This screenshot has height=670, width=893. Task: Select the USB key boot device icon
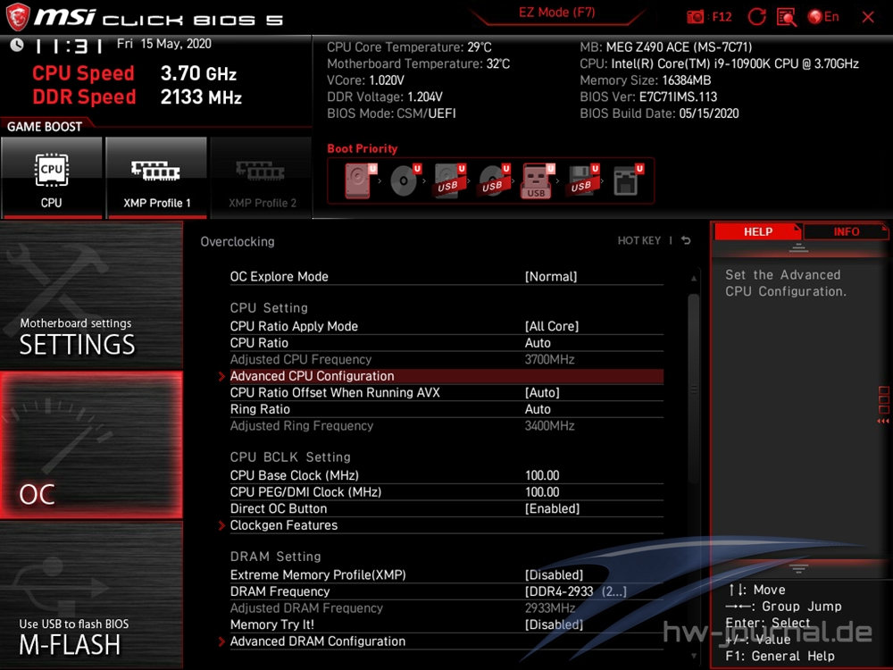click(537, 180)
